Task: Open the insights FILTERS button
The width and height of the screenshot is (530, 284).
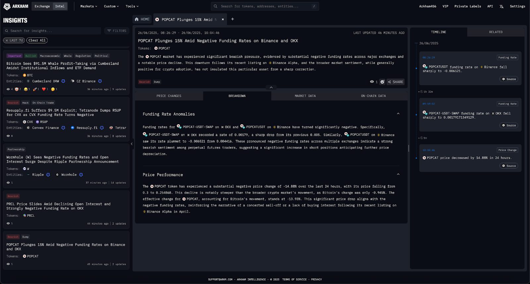Action: 117,31
